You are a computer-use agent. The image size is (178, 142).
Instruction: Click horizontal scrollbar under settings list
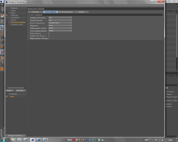coord(16,88)
